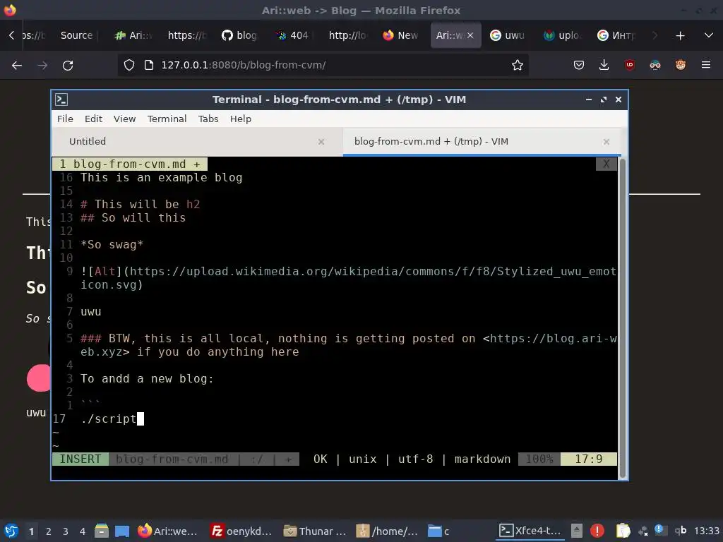Screen dimensions: 723x542
Task: Click the 'utf-8' encoding in statusline
Action: tap(415, 459)
